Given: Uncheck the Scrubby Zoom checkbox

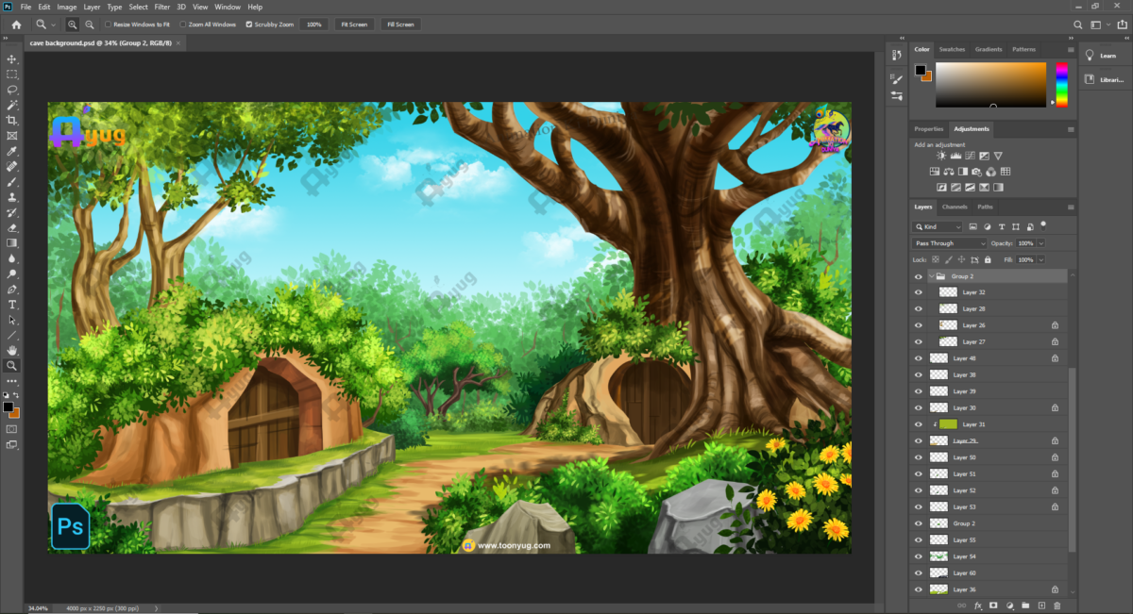Looking at the screenshot, I should 249,25.
